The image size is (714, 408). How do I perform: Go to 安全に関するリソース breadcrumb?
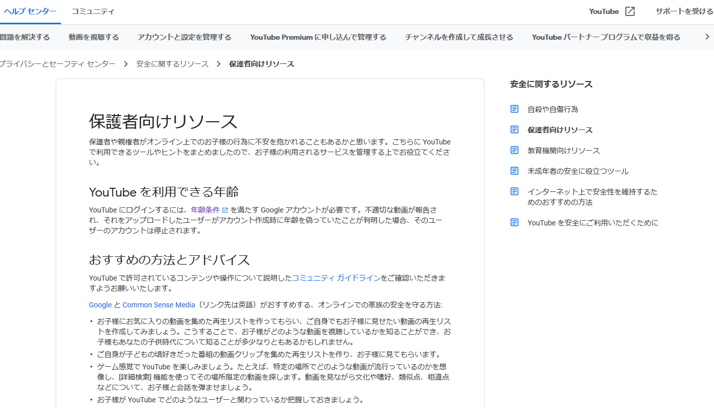point(172,64)
